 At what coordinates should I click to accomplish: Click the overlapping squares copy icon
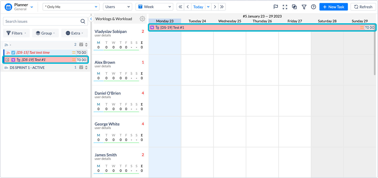294,7
